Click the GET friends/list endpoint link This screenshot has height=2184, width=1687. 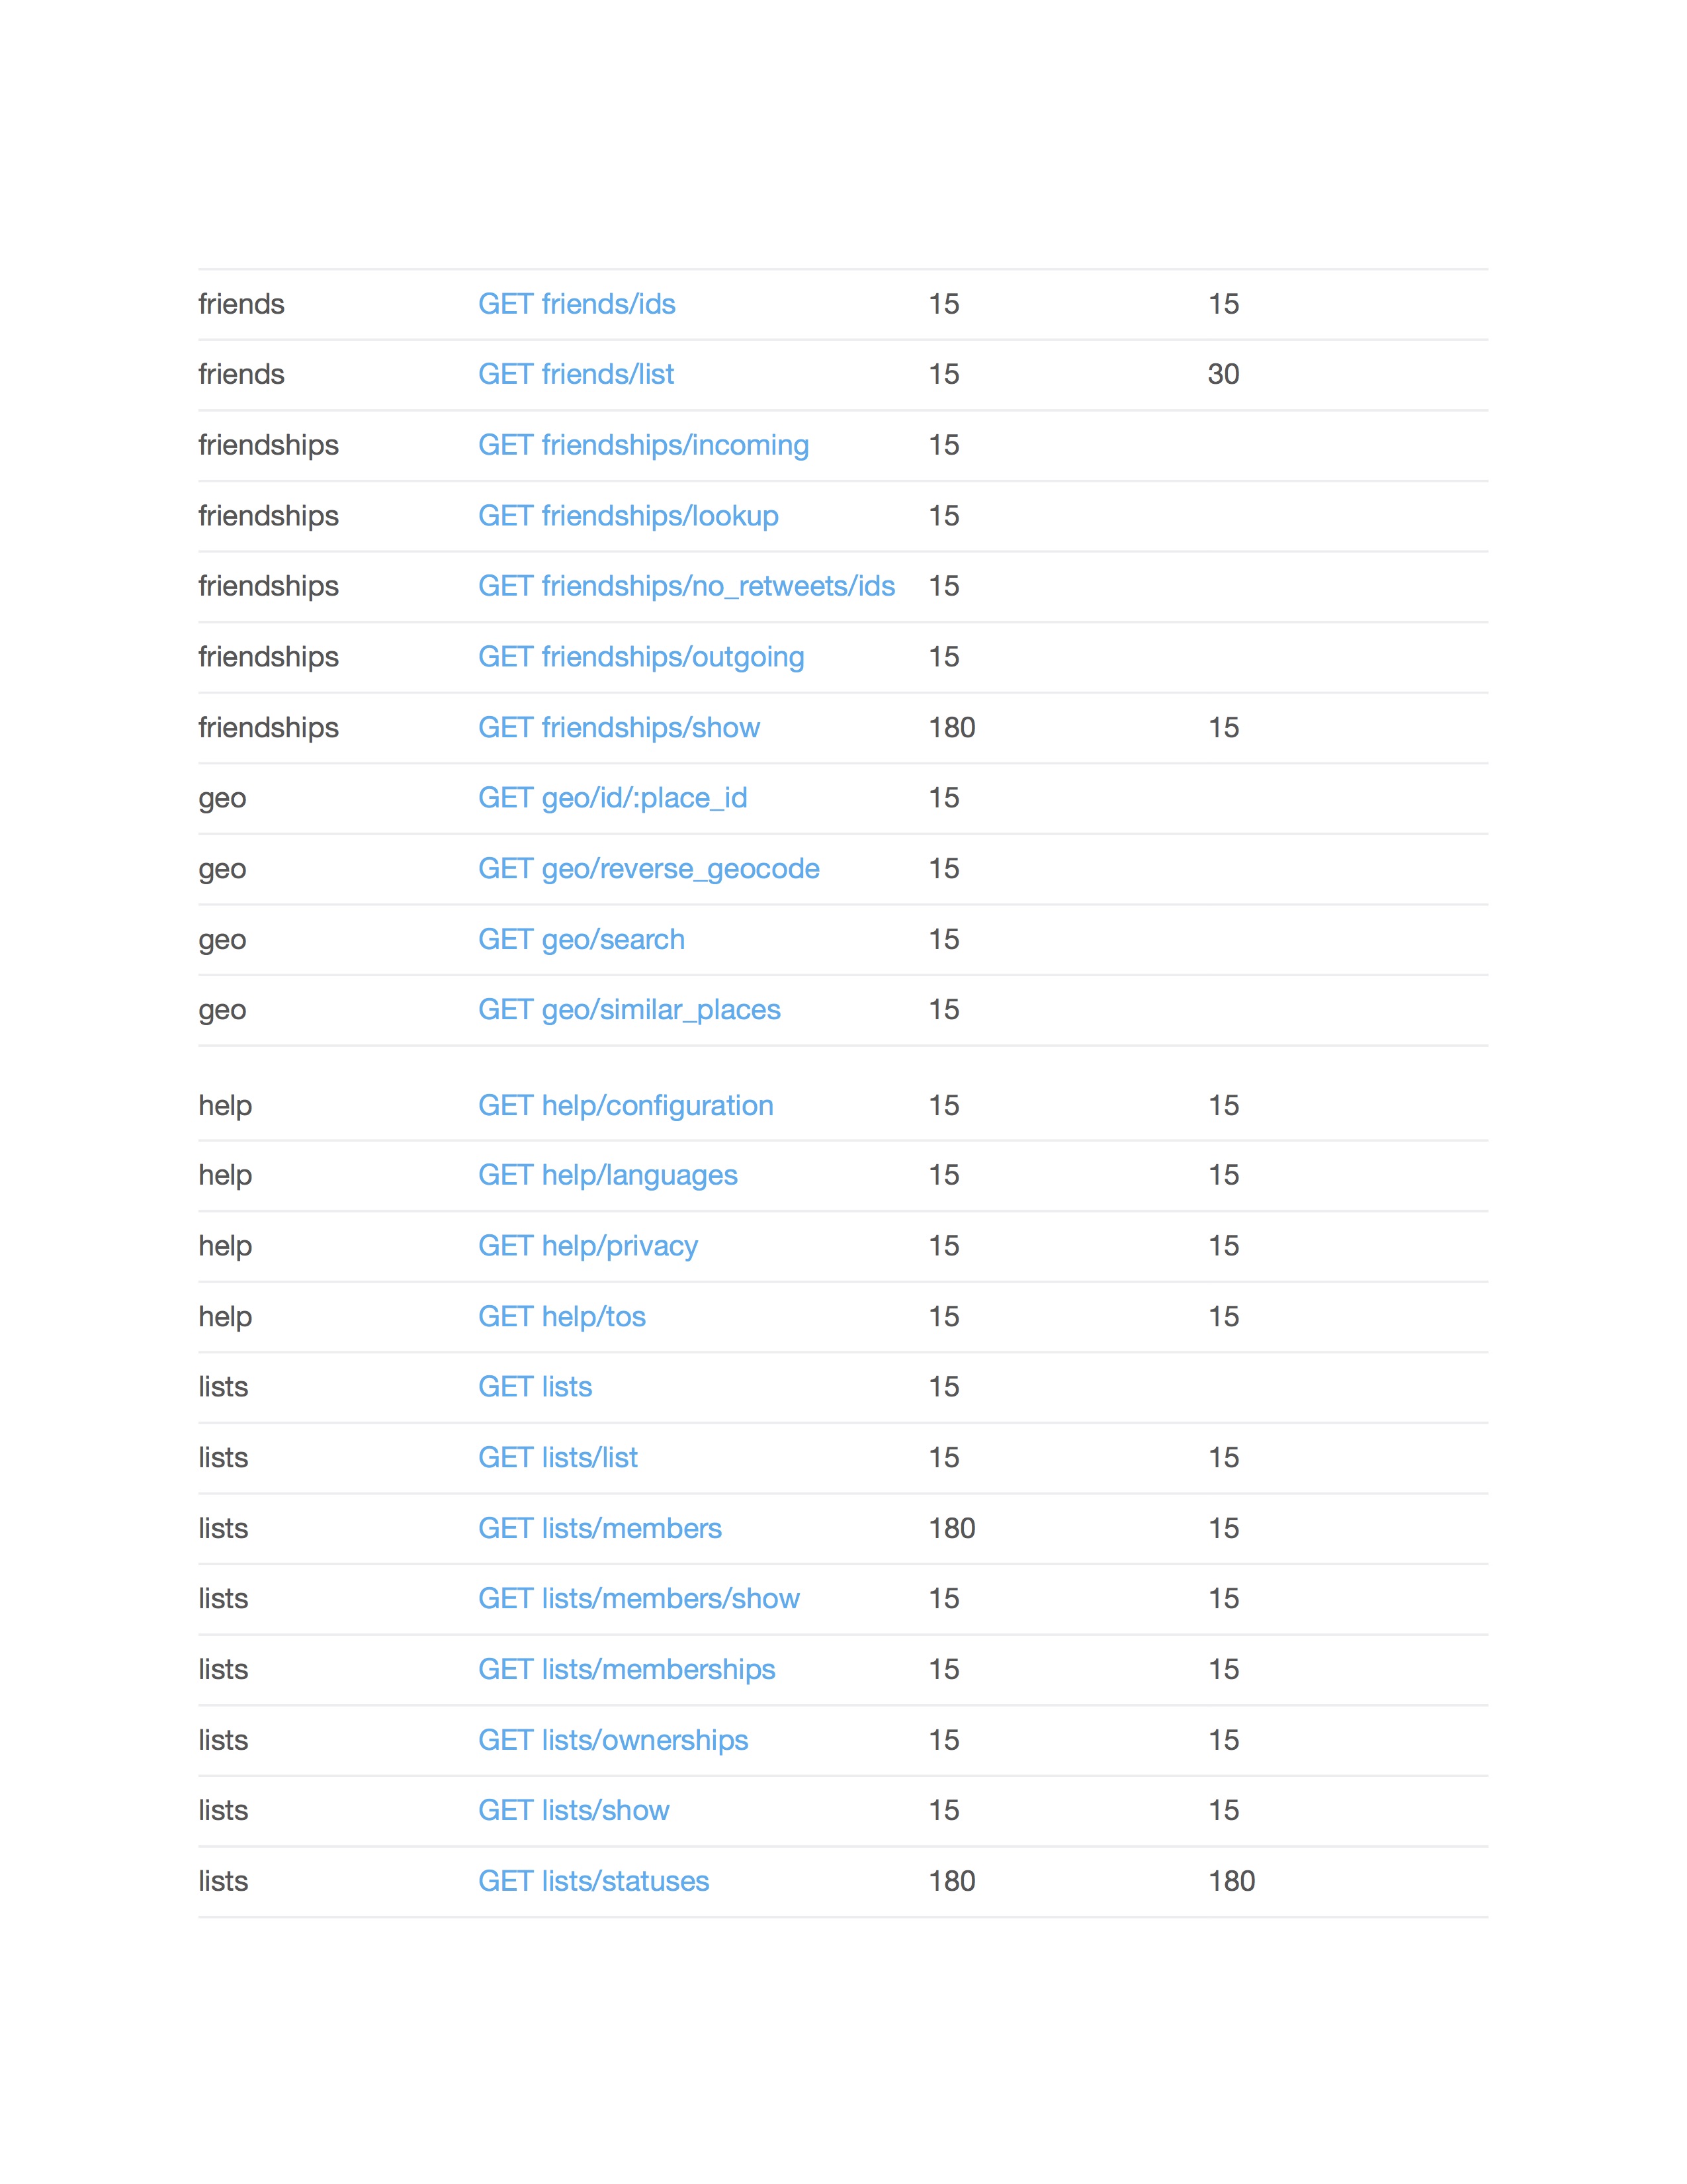[576, 374]
